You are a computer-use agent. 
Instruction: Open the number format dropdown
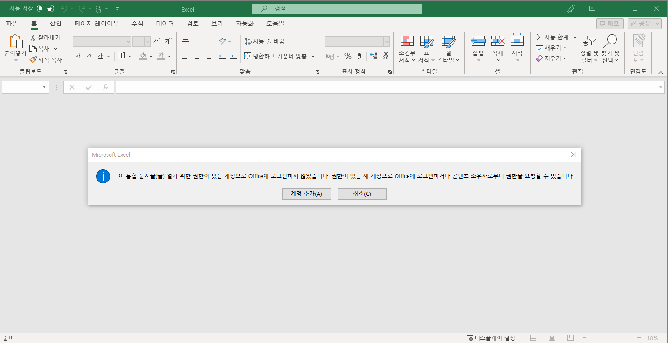pyautogui.click(x=387, y=41)
